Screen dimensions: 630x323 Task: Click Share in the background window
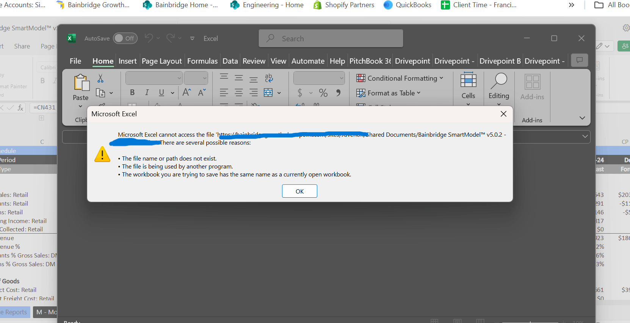(x=22, y=46)
